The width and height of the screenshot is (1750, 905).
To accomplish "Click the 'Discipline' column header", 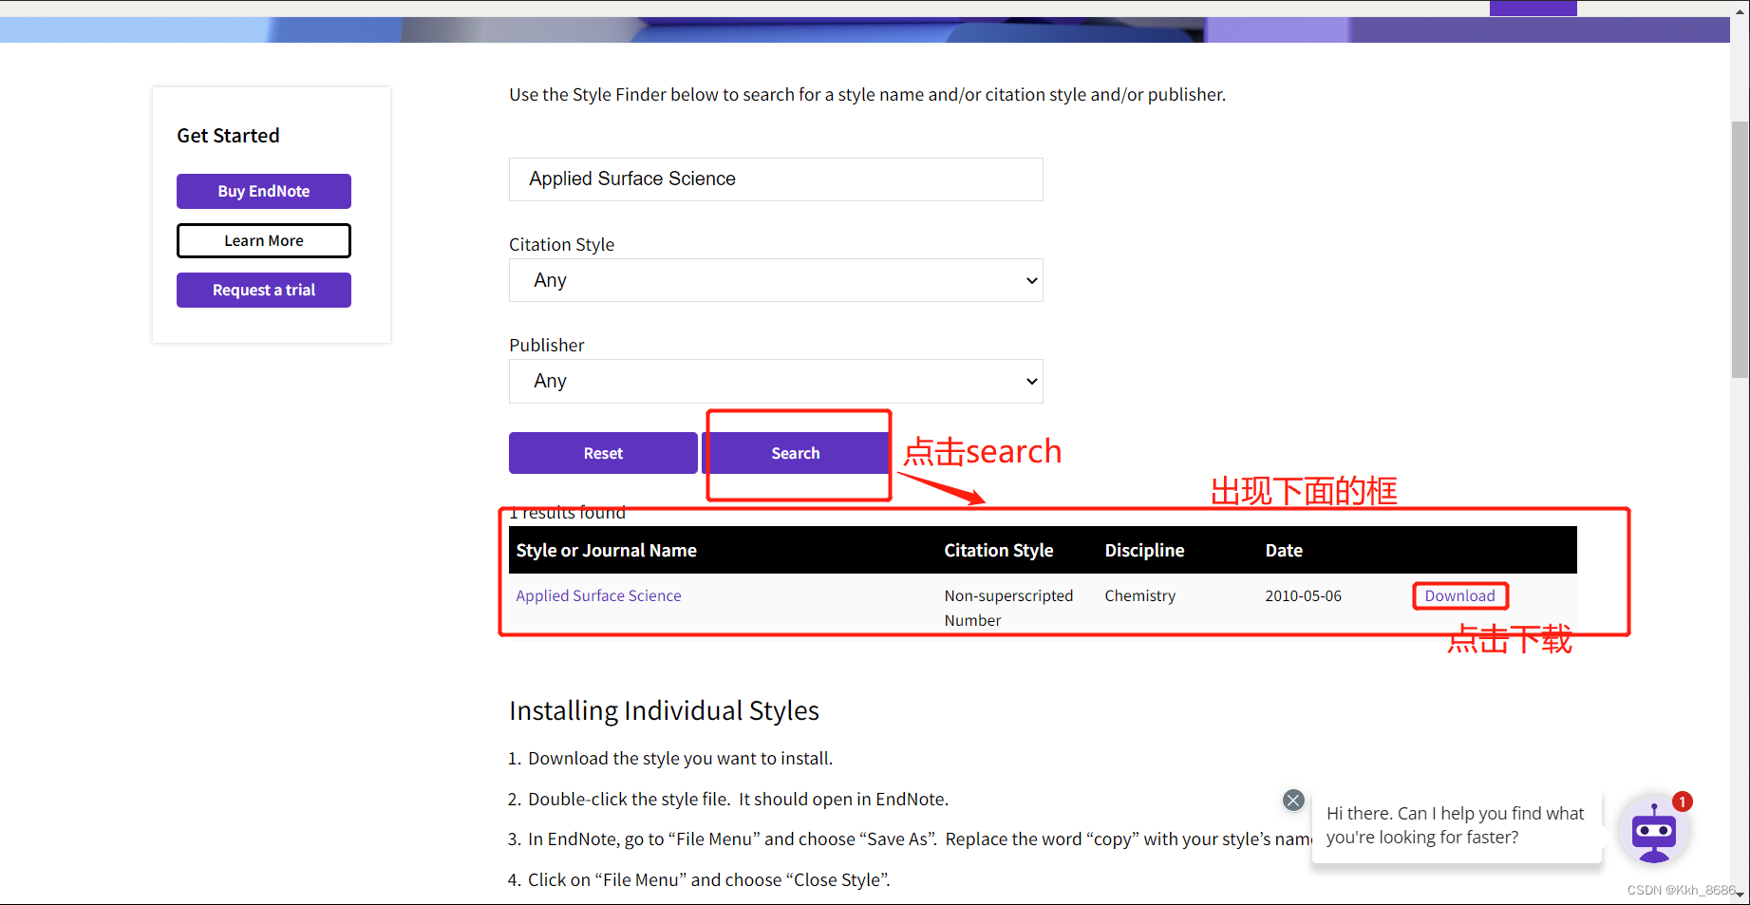I will (1144, 550).
